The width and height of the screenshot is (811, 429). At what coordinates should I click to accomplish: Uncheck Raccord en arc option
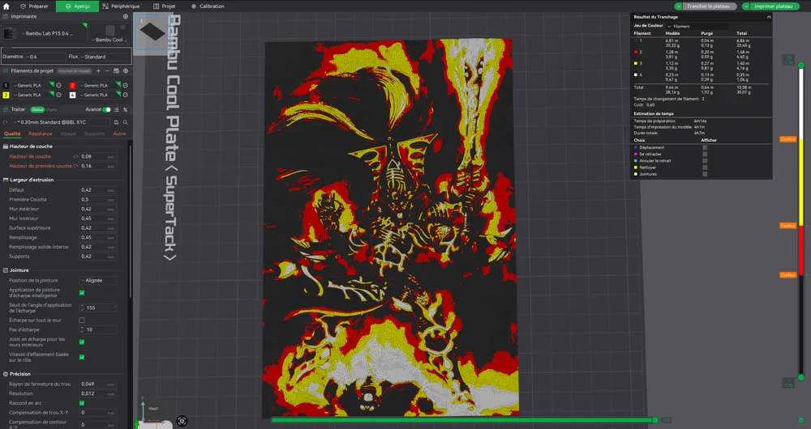point(82,403)
